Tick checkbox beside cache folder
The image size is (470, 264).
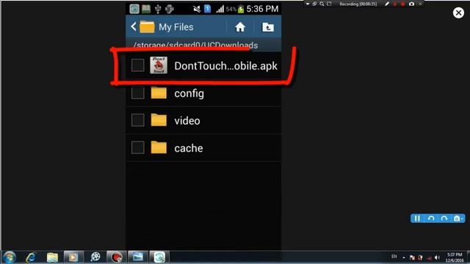click(x=137, y=147)
